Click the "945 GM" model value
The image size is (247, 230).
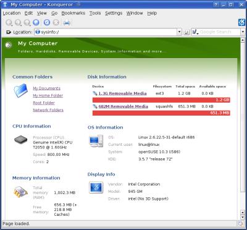135,192
